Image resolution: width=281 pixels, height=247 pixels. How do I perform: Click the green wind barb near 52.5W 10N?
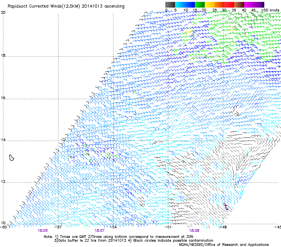click(140, 222)
